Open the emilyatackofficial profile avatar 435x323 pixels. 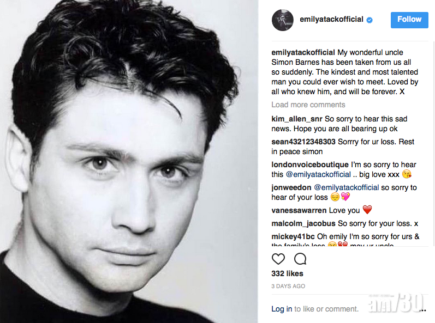click(x=283, y=20)
